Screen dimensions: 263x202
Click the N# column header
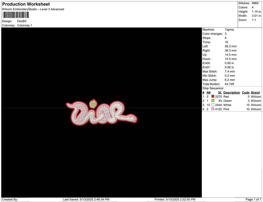tap(209, 92)
